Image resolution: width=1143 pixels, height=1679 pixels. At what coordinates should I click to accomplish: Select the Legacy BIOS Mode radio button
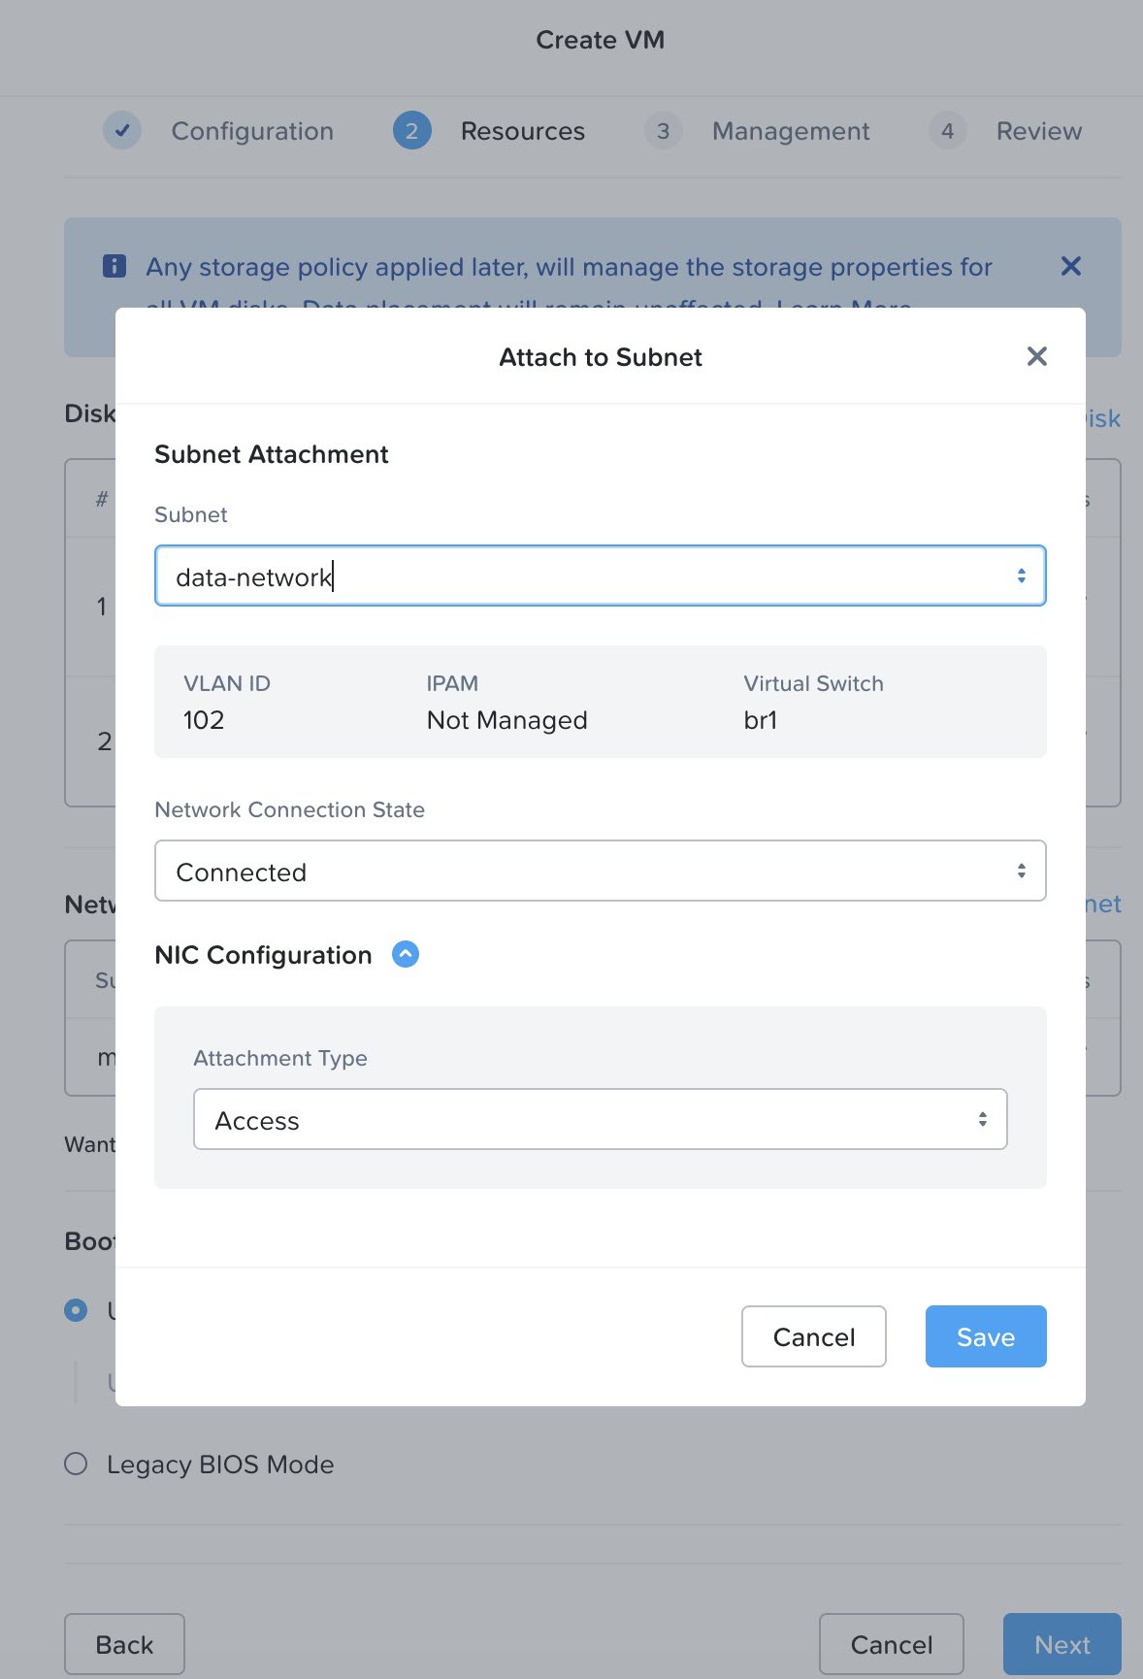[76, 1464]
